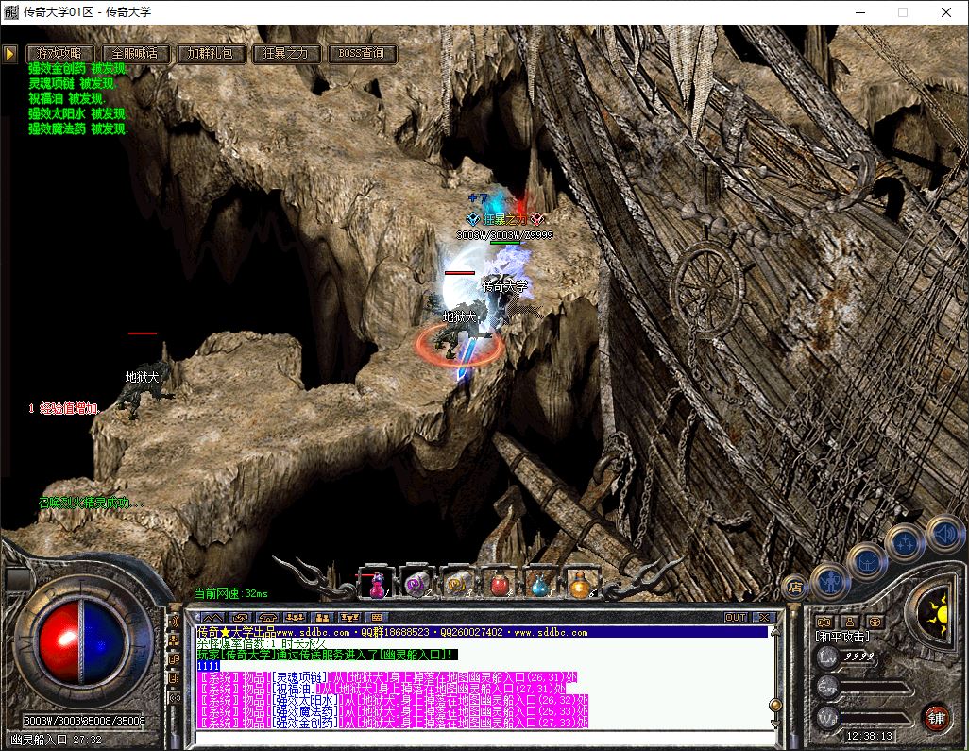The image size is (969, 751).
Task: Open the inventory bag round icon
Action: pyautogui.click(x=867, y=562)
